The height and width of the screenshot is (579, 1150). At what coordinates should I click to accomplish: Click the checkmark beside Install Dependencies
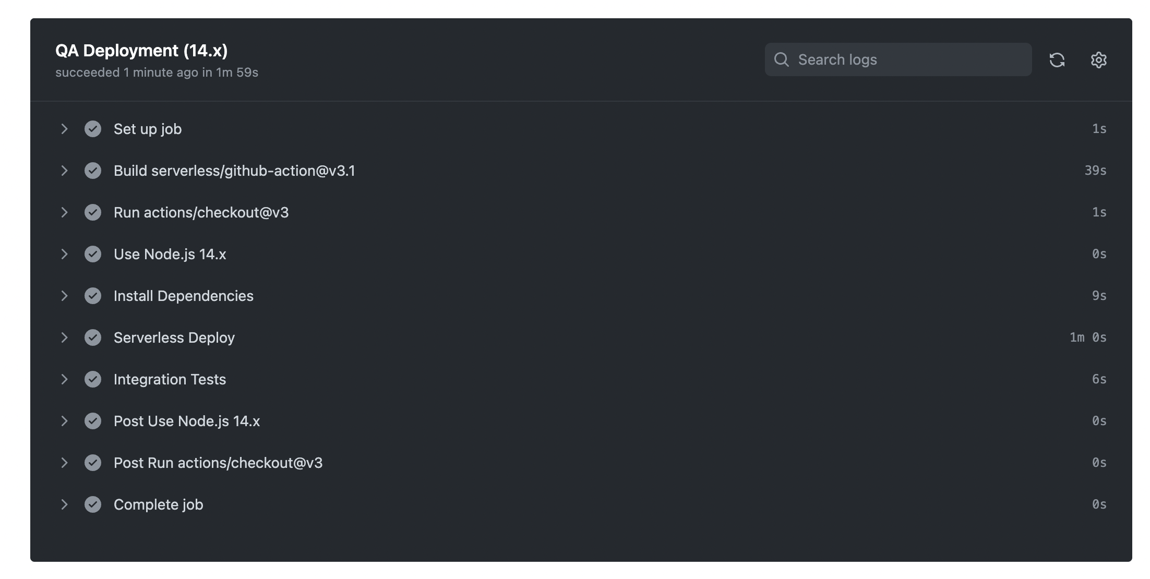tap(93, 296)
